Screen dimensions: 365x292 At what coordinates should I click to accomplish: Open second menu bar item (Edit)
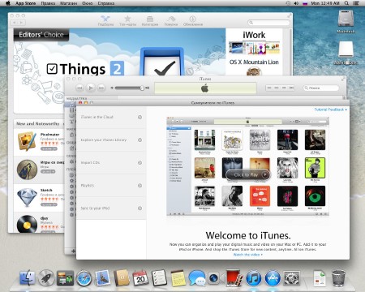pos(48,3)
